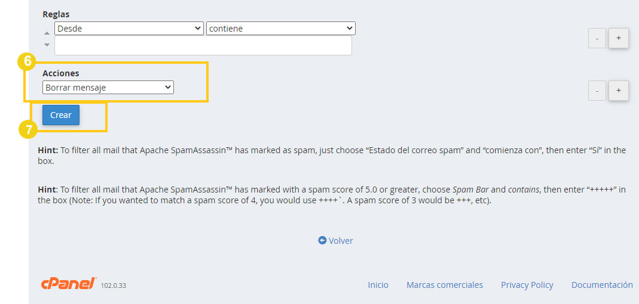
Task: Follow the Volver link
Action: 341,241
